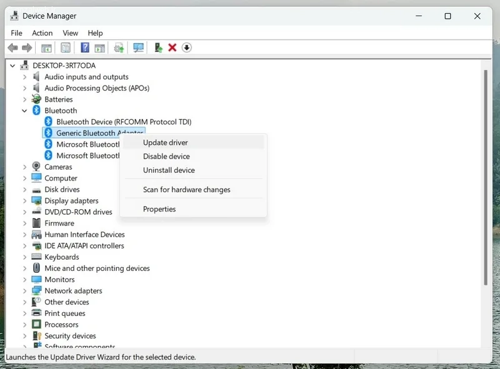Viewport: 500px width, 369px height.
Task: Click the Firmware label
Action: (x=59, y=223)
